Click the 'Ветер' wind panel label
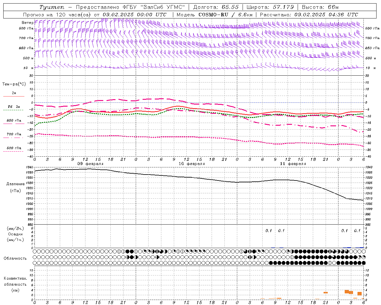The height and width of the screenshot is (305, 381). tap(27, 23)
